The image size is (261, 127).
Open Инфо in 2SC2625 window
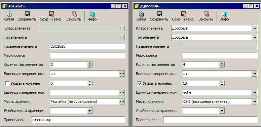click(x=92, y=16)
